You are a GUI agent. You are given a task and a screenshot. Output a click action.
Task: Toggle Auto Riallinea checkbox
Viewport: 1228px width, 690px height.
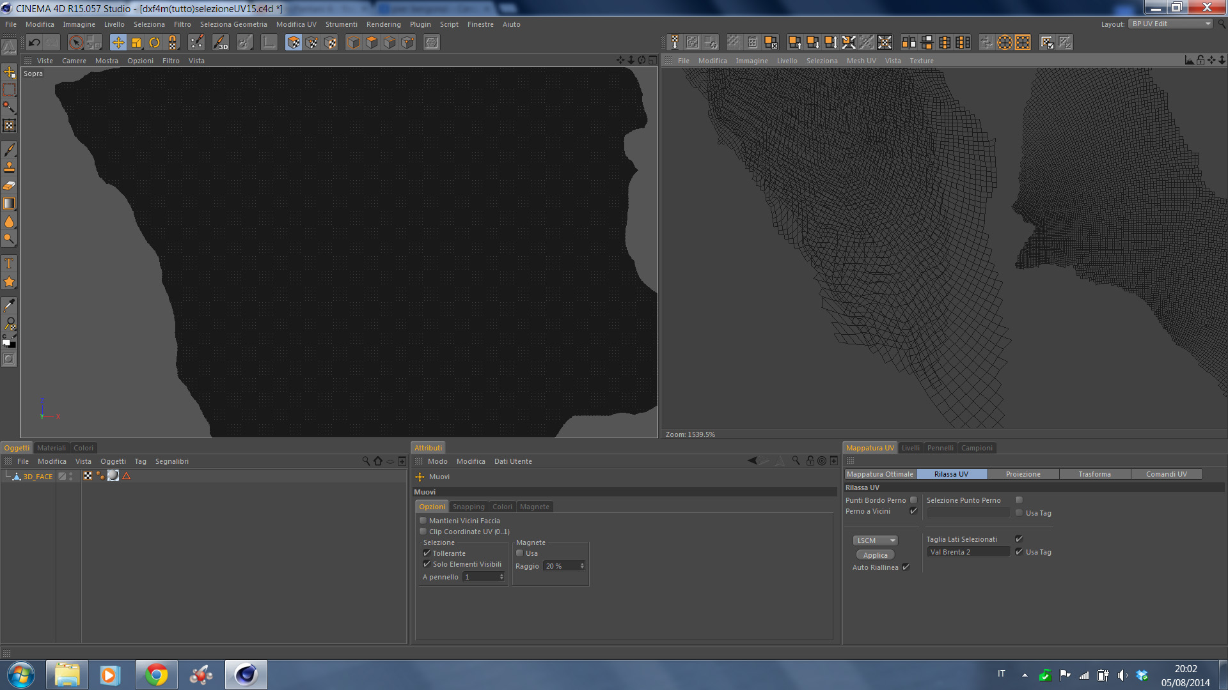(906, 567)
